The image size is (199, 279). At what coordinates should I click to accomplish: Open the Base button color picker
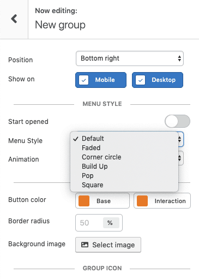coord(102,201)
